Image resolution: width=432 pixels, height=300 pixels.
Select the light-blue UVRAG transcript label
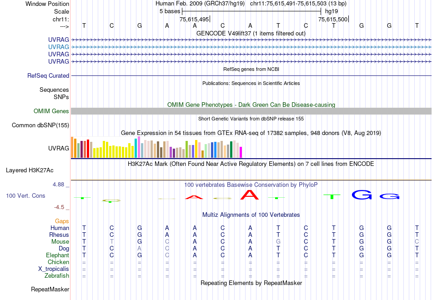[x=58, y=47]
